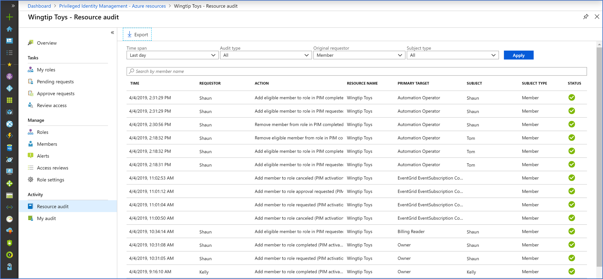
Task: Select My audit under Activity
Action: tap(46, 218)
